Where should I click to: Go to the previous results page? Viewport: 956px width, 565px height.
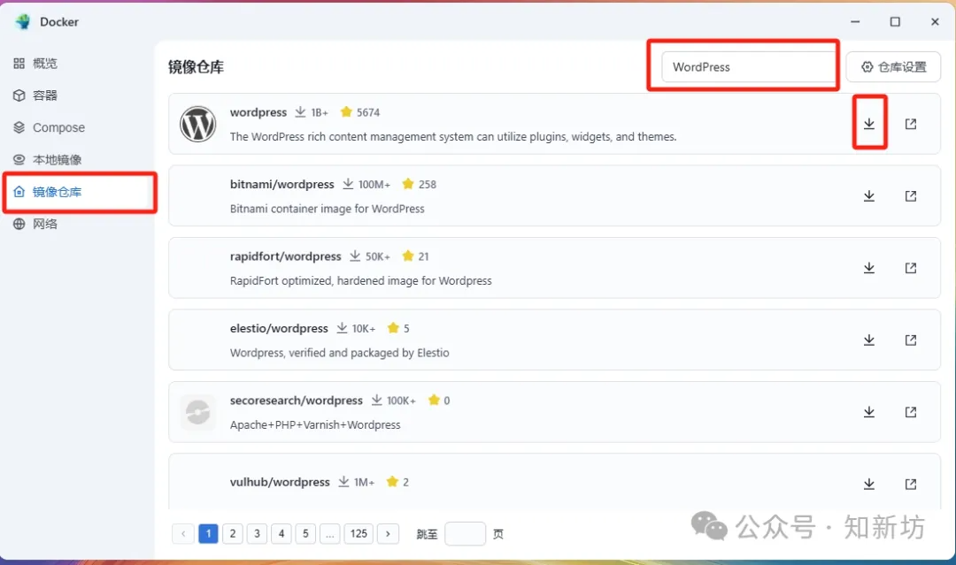(x=183, y=534)
